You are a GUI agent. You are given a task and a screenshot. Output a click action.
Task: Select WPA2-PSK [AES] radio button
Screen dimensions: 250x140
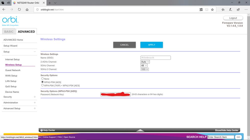43,82
